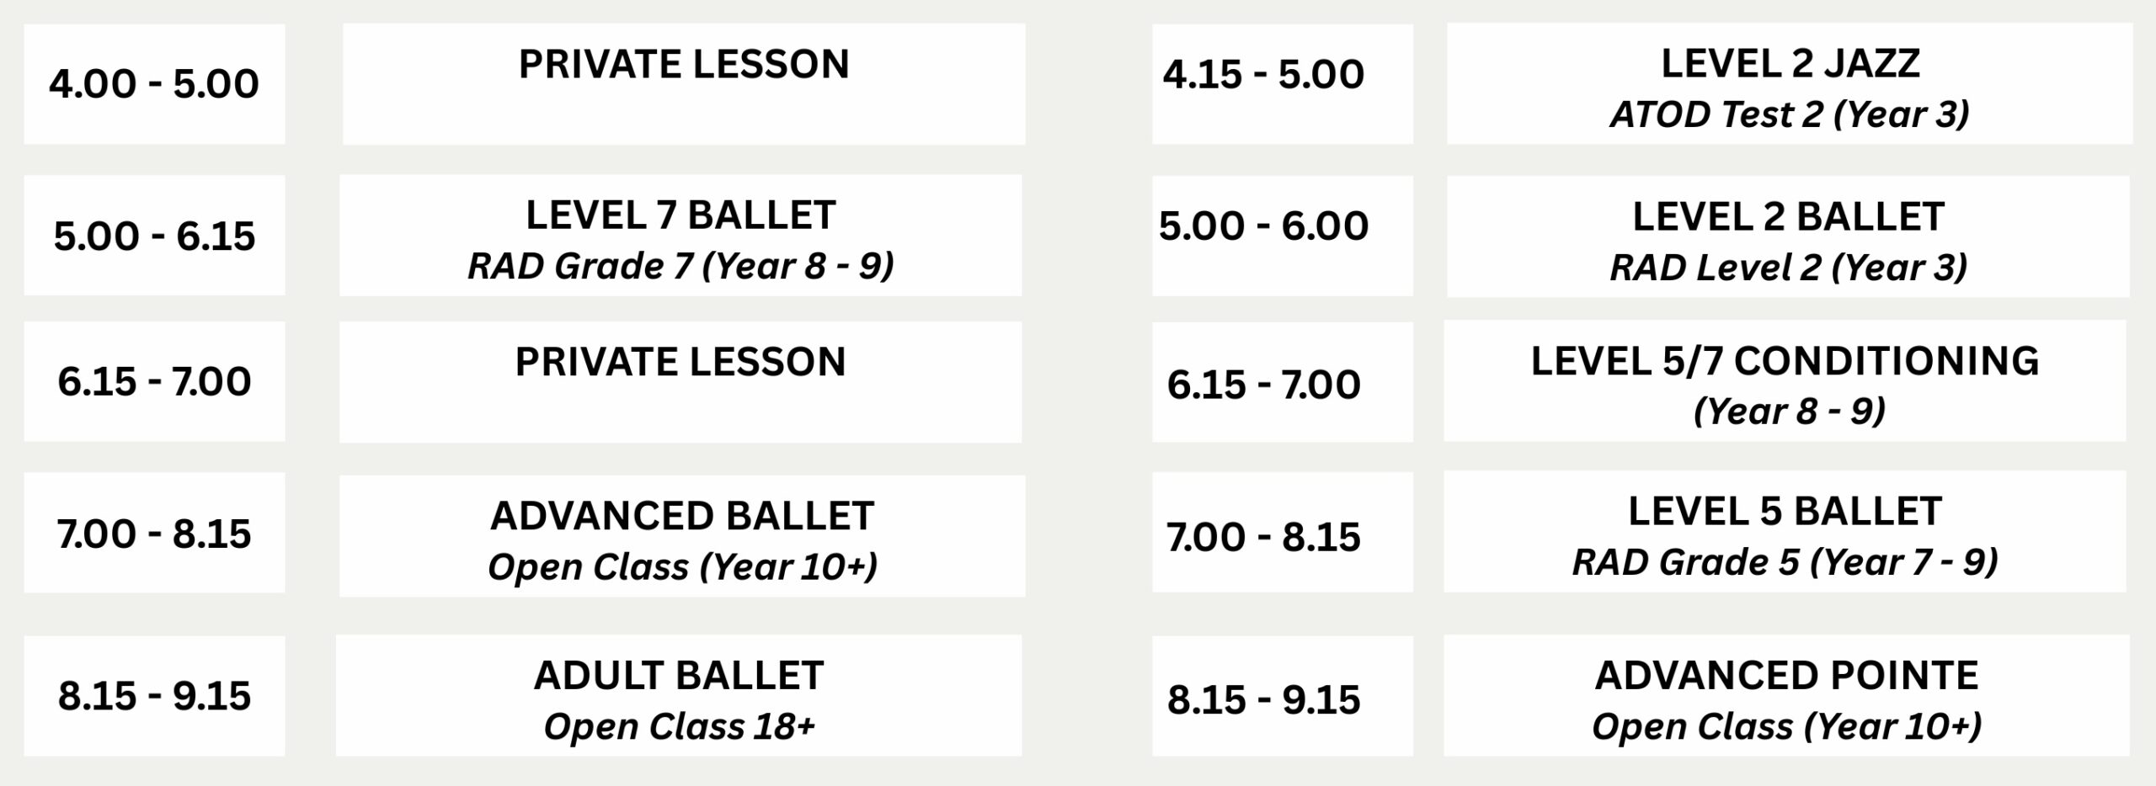Open the Advanced Pointe Open Class box
The image size is (2156, 786).
[x=1787, y=696]
